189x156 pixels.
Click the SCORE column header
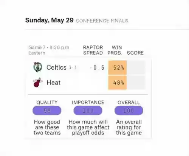[135, 53]
